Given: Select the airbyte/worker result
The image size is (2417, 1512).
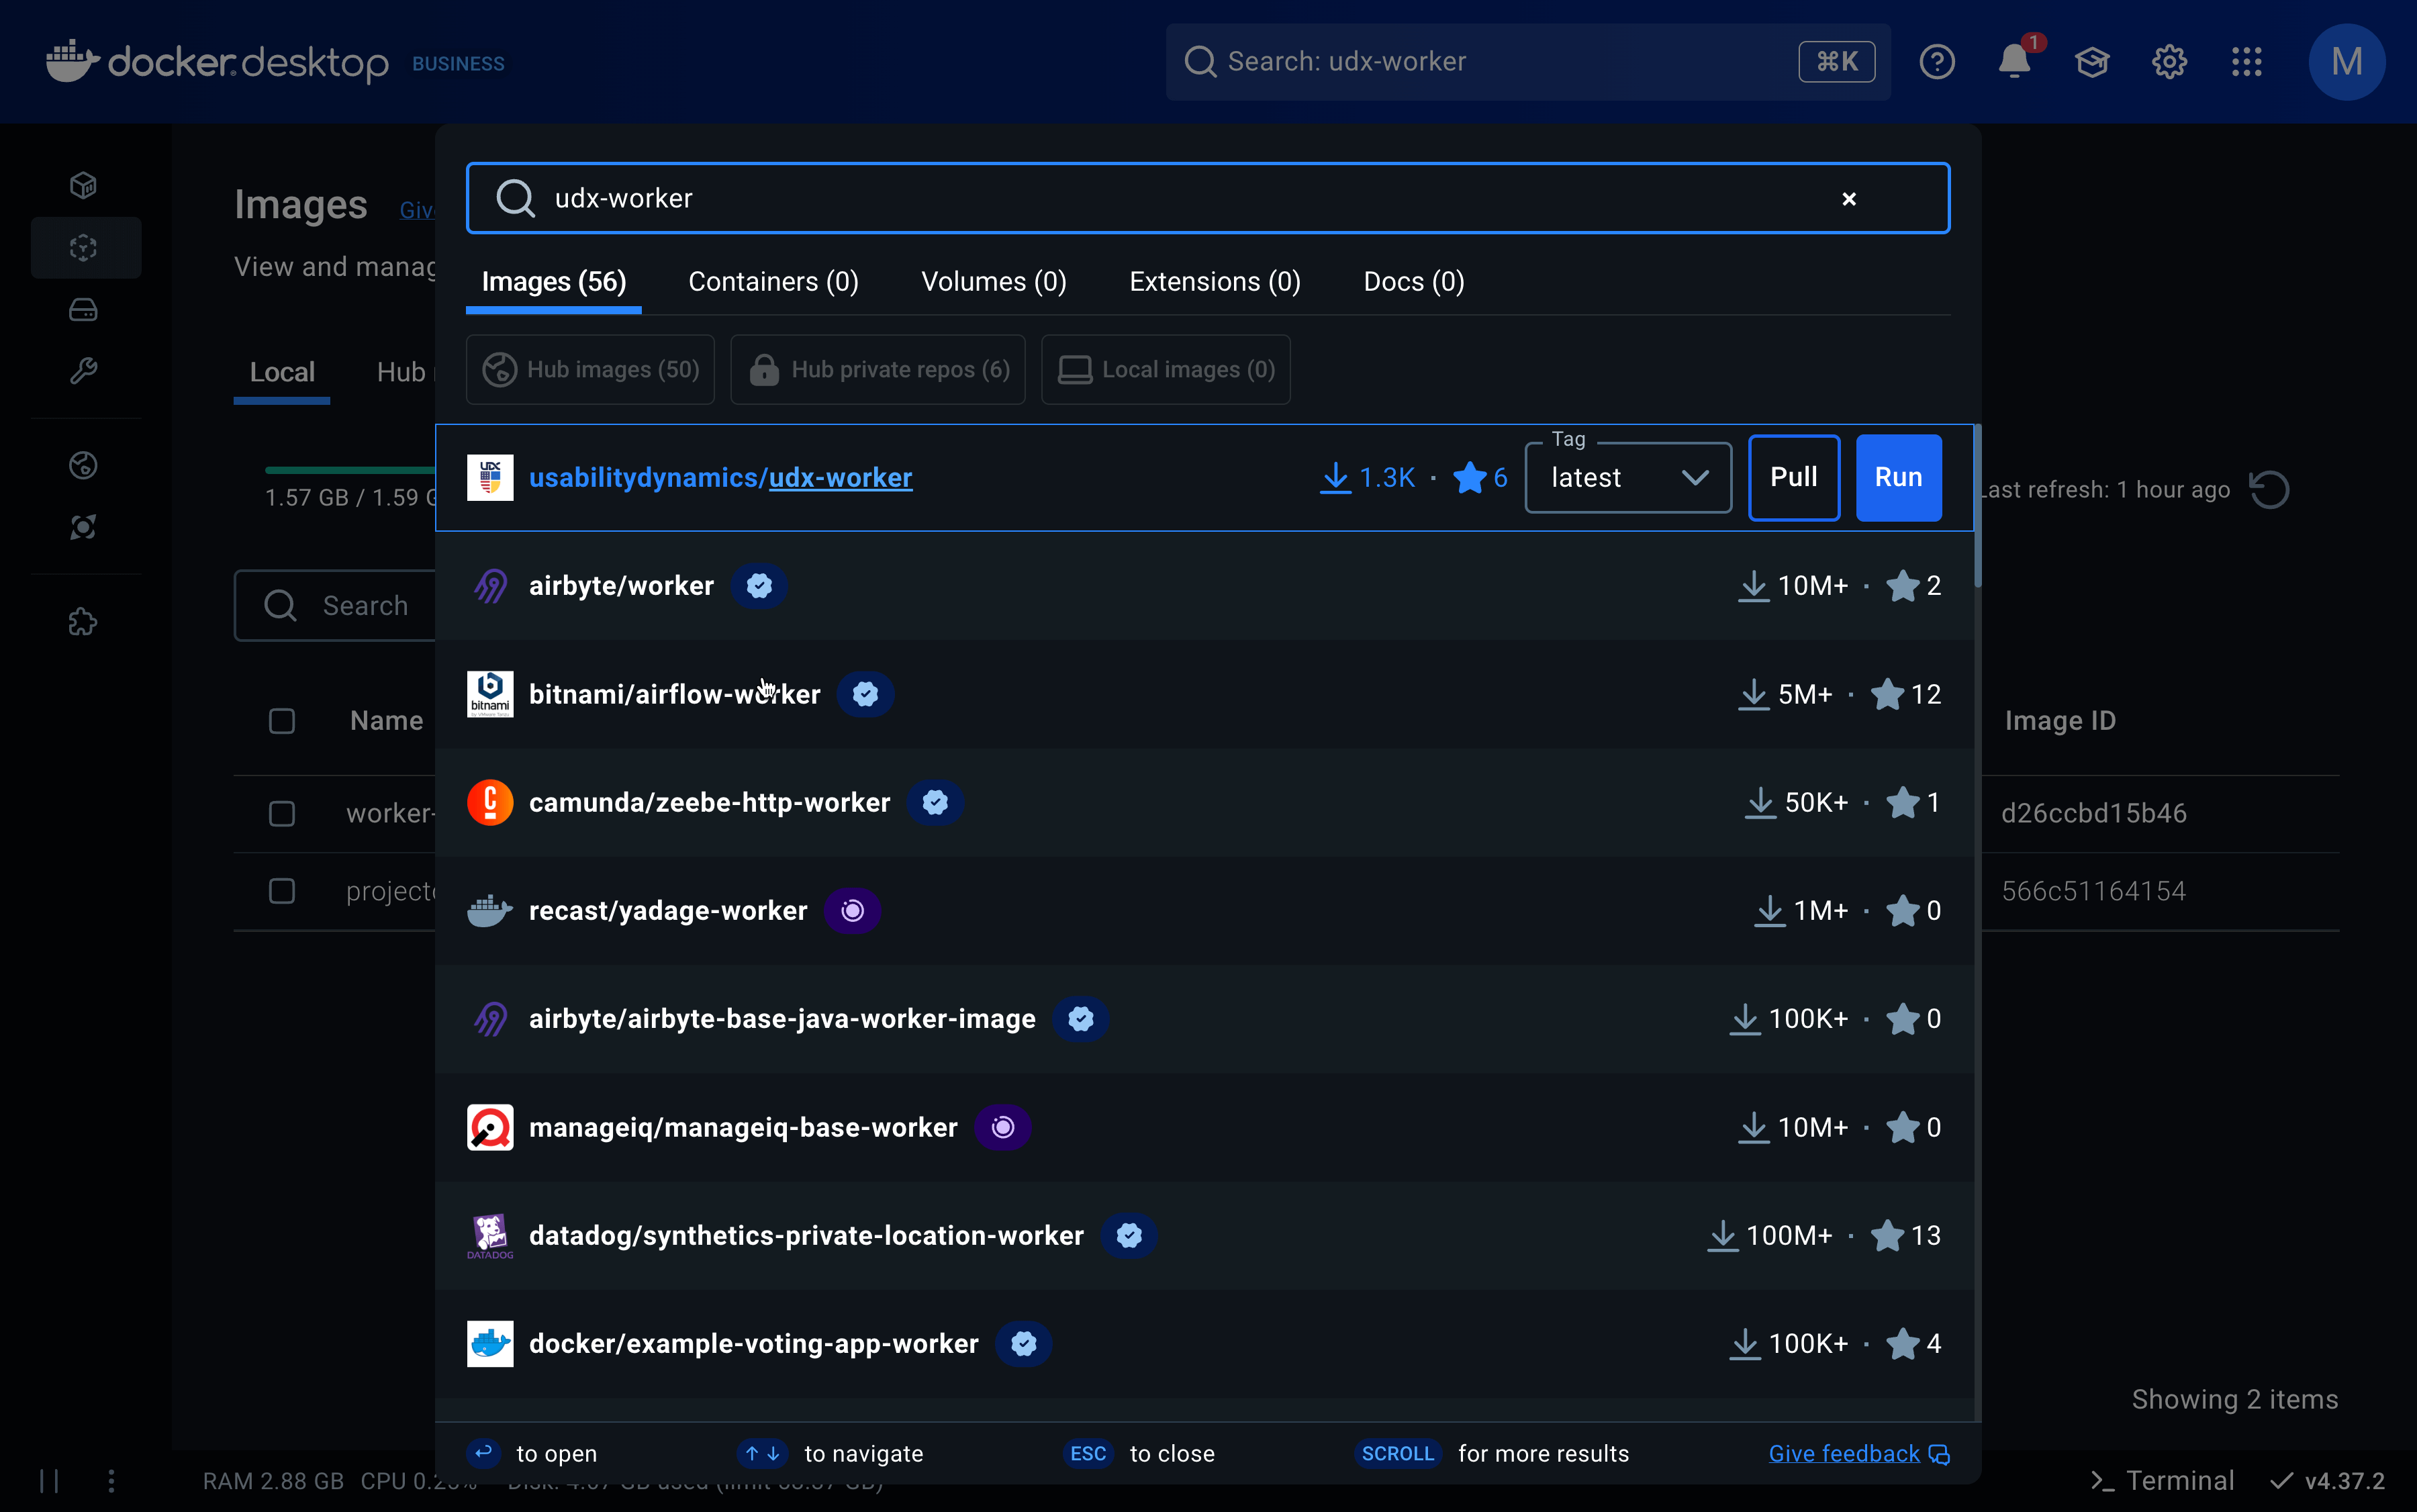Looking at the screenshot, I should click(x=1205, y=586).
